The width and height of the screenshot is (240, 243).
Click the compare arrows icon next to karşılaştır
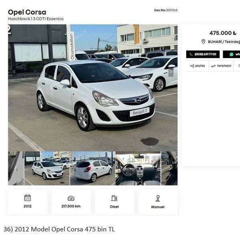pos(214,66)
